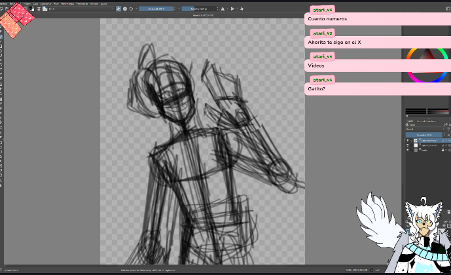Select the Move tool in toolbox
Screen dimensions: 451x275
[1, 88]
